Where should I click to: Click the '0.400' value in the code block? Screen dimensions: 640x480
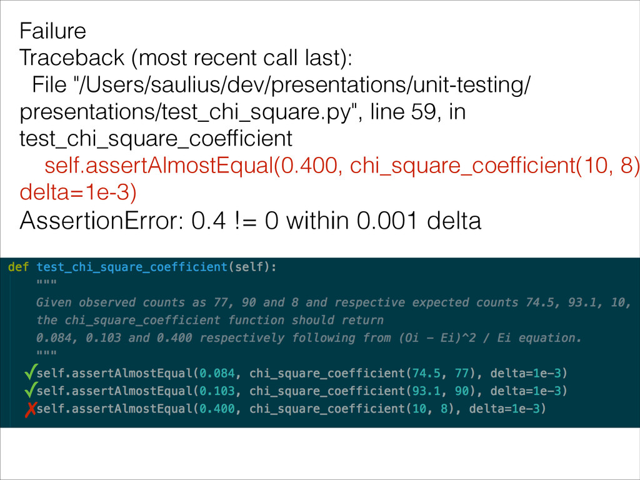(217, 409)
